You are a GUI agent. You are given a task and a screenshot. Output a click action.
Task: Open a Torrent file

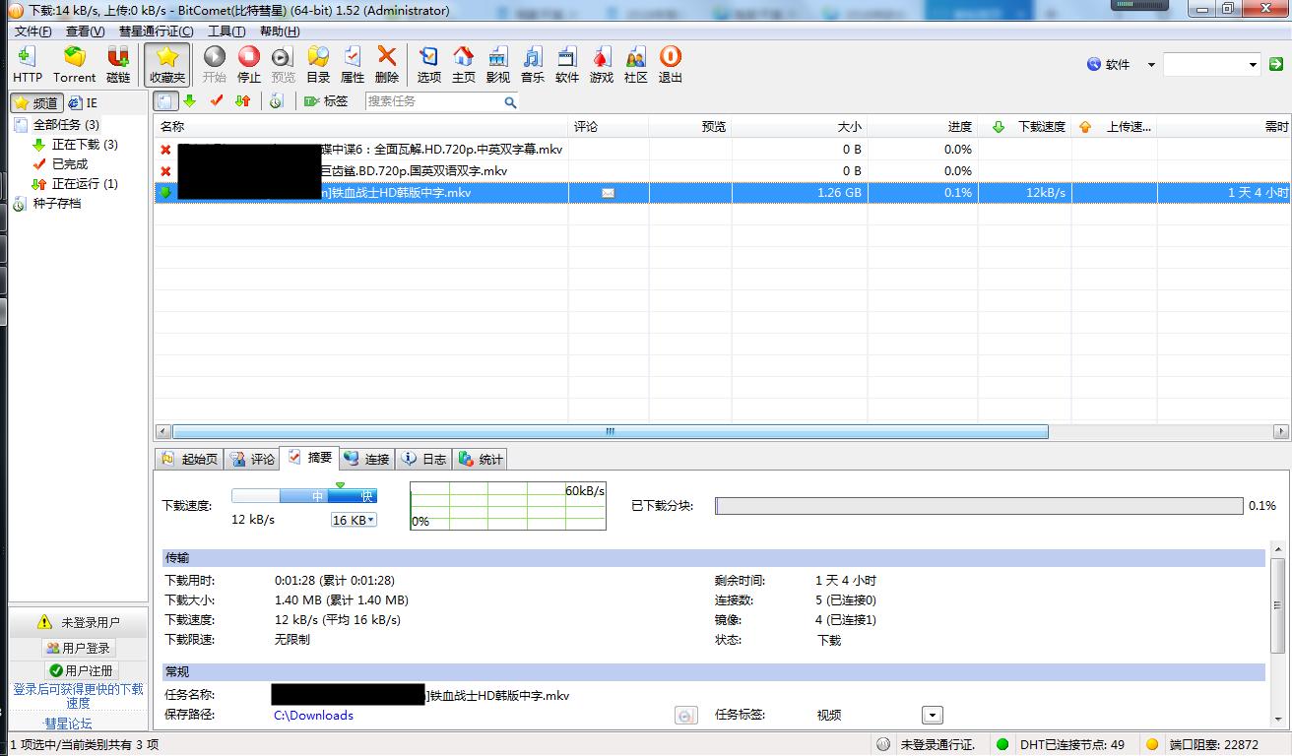[74, 64]
